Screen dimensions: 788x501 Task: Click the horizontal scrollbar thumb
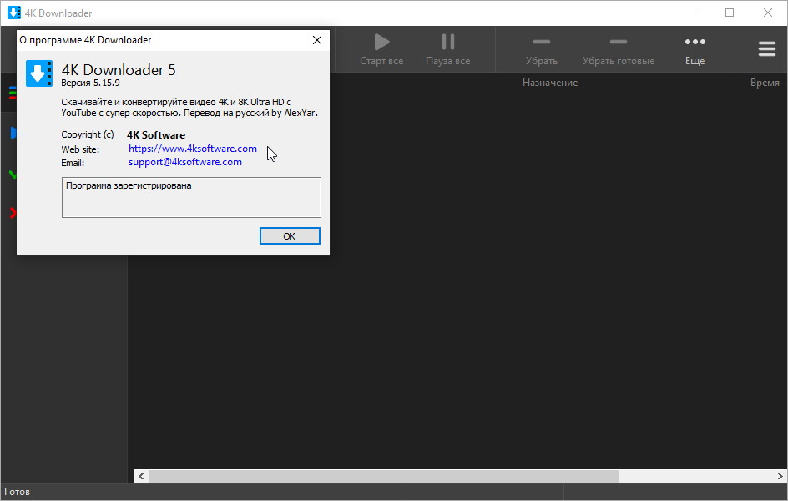click(383, 477)
